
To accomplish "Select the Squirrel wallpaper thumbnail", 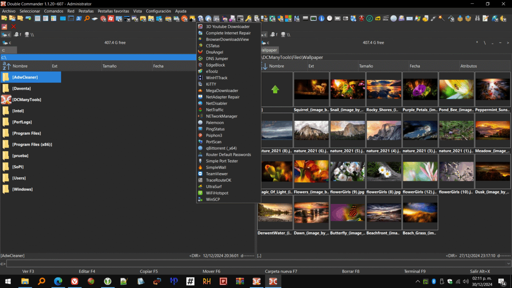I will (311, 89).
